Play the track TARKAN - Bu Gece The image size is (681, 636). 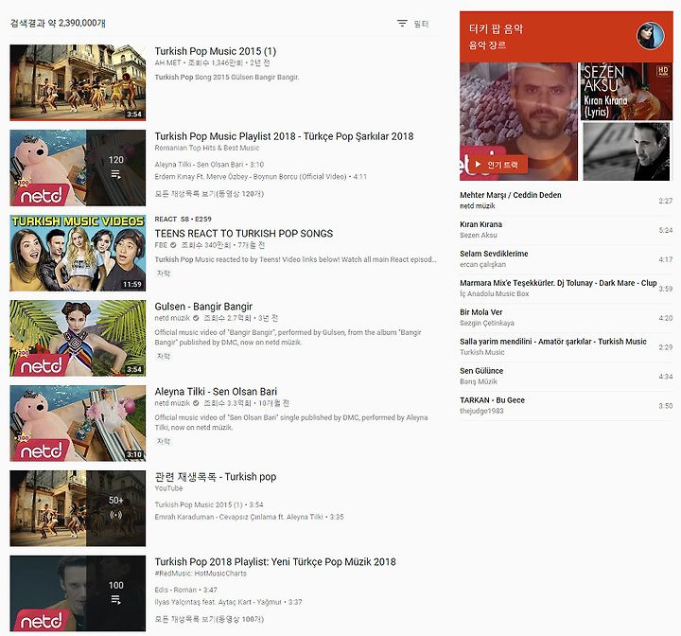tap(567, 405)
